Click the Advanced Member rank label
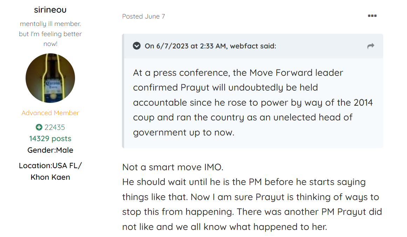 coord(50,113)
